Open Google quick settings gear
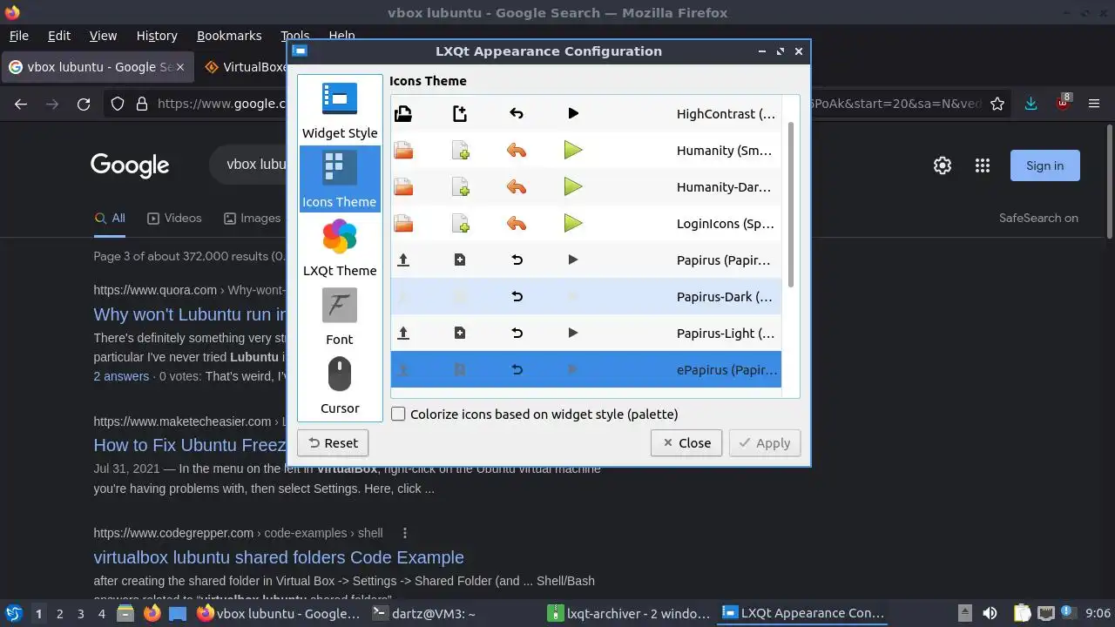The width and height of the screenshot is (1115, 627). click(943, 165)
